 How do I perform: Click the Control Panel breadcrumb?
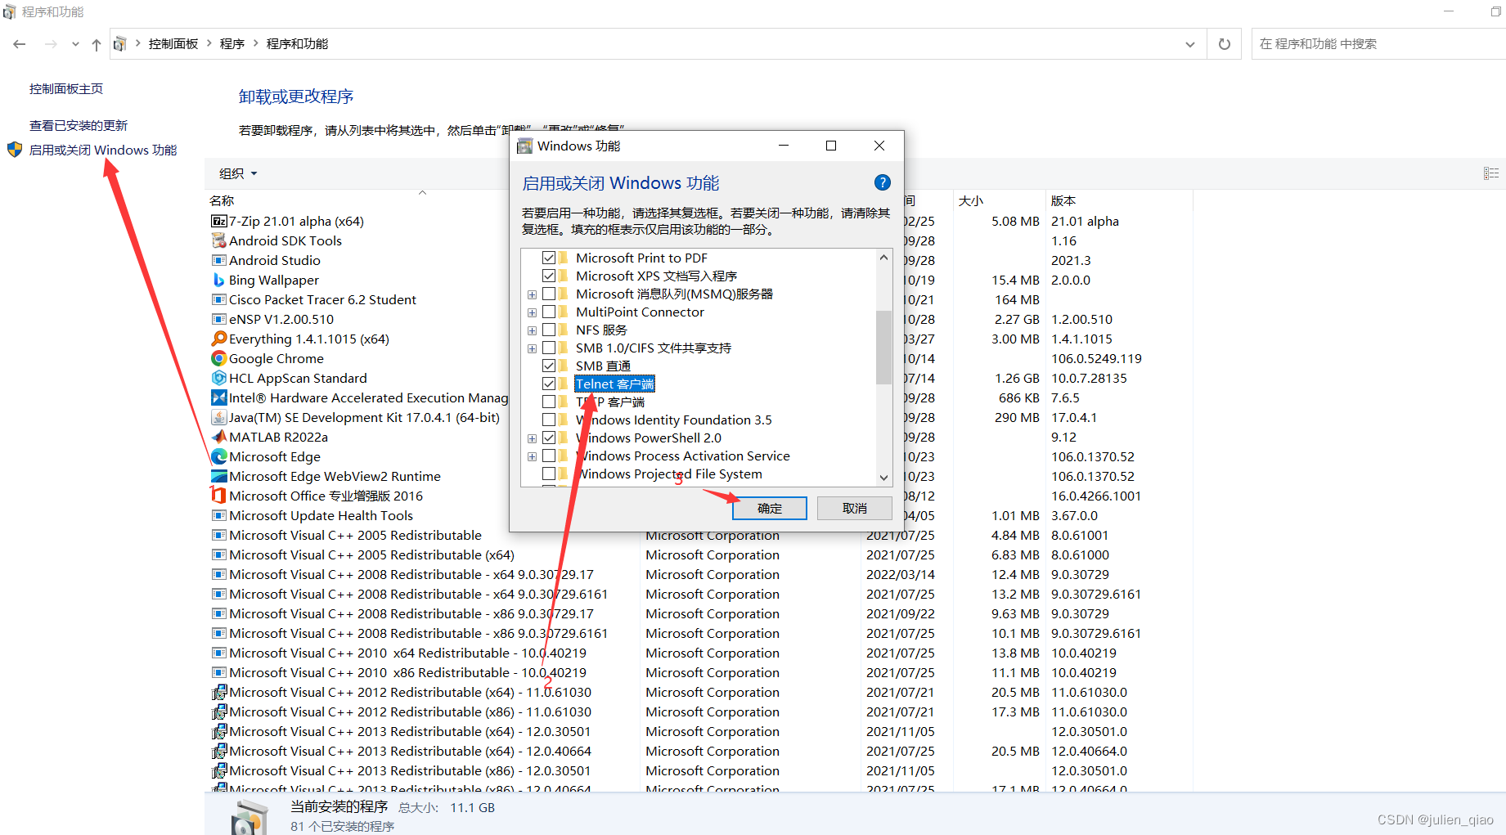(173, 44)
